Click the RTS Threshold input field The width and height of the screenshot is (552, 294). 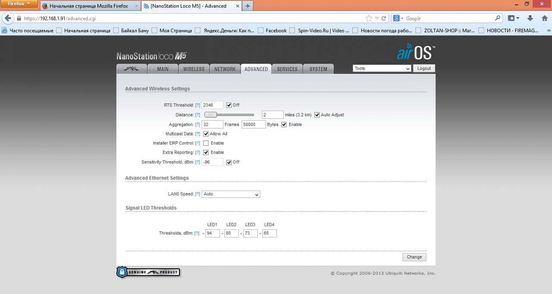coord(213,105)
